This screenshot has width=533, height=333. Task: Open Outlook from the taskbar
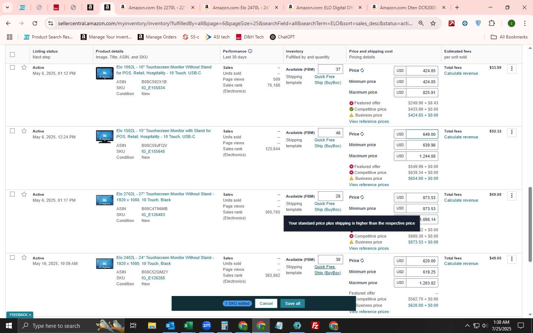(x=170, y=326)
